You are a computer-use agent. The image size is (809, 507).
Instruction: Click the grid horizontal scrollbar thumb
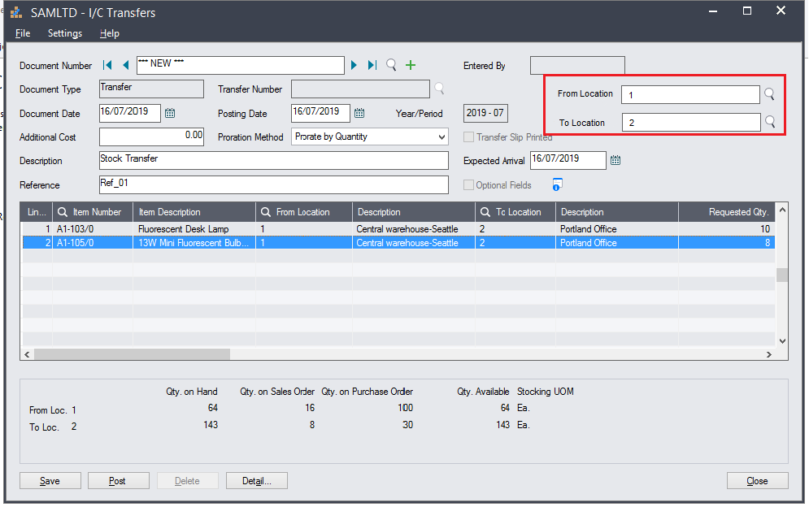132,354
